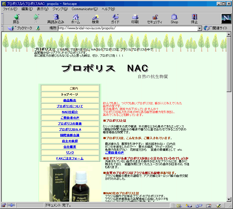The image size is (233, 209).
Task: Click ご愛飲者の声 link below etc. text
Action: click(114, 153)
